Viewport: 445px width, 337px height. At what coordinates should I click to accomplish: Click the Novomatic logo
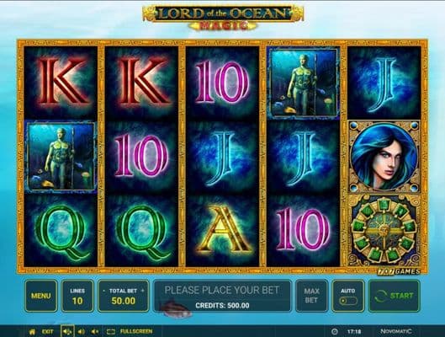[x=395, y=331]
